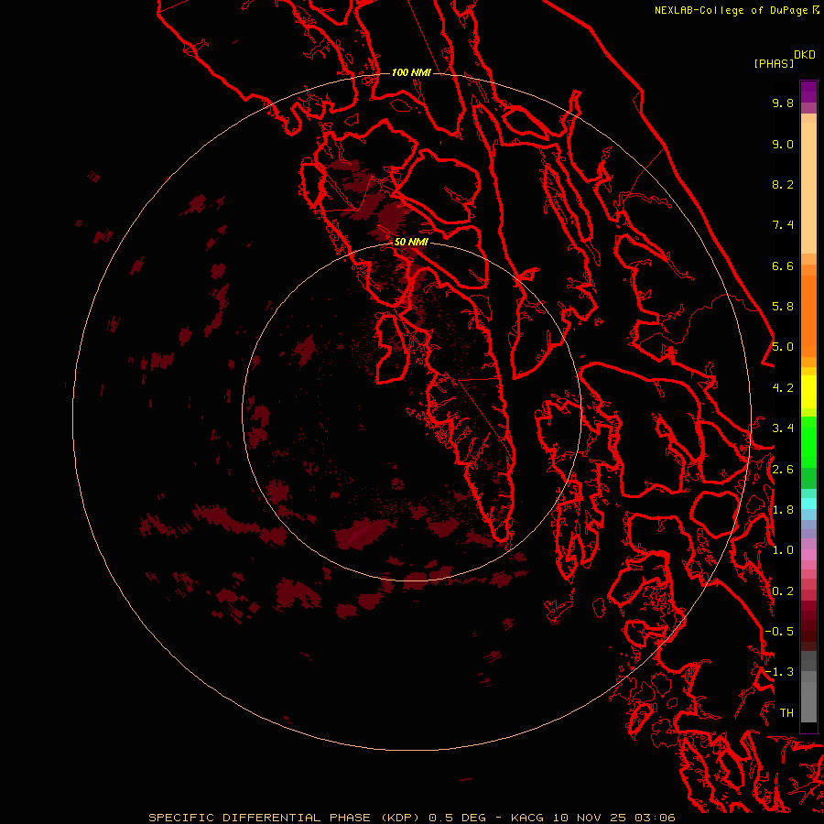The height and width of the screenshot is (824, 824).
Task: Click the 50 NMI range ring label
Action: click(x=411, y=242)
